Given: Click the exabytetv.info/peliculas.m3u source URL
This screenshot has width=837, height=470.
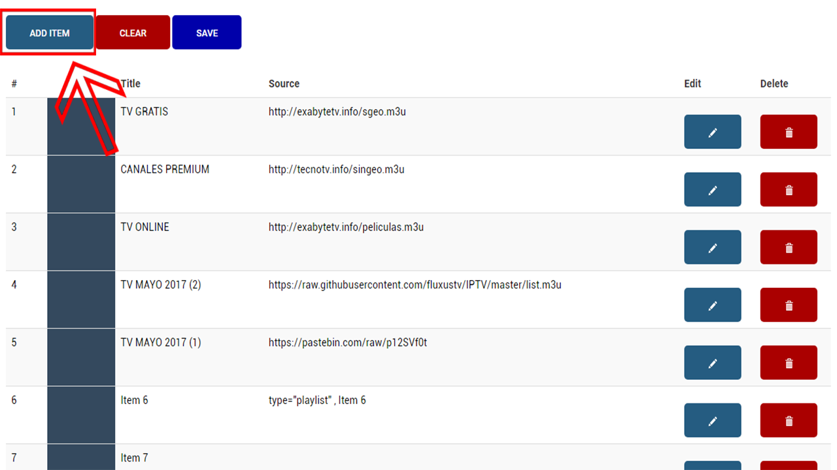Looking at the screenshot, I should point(347,227).
